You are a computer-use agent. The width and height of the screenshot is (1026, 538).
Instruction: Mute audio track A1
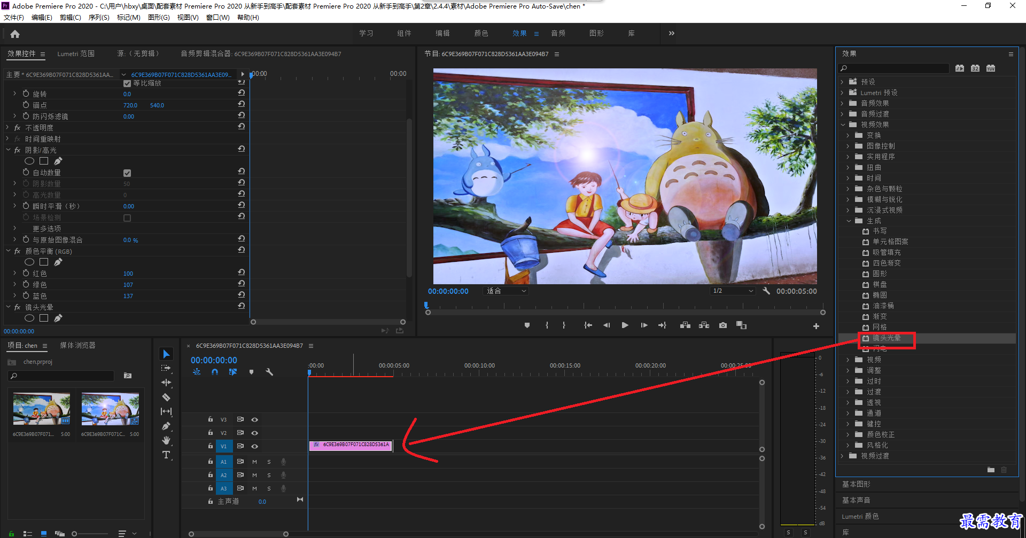click(255, 462)
